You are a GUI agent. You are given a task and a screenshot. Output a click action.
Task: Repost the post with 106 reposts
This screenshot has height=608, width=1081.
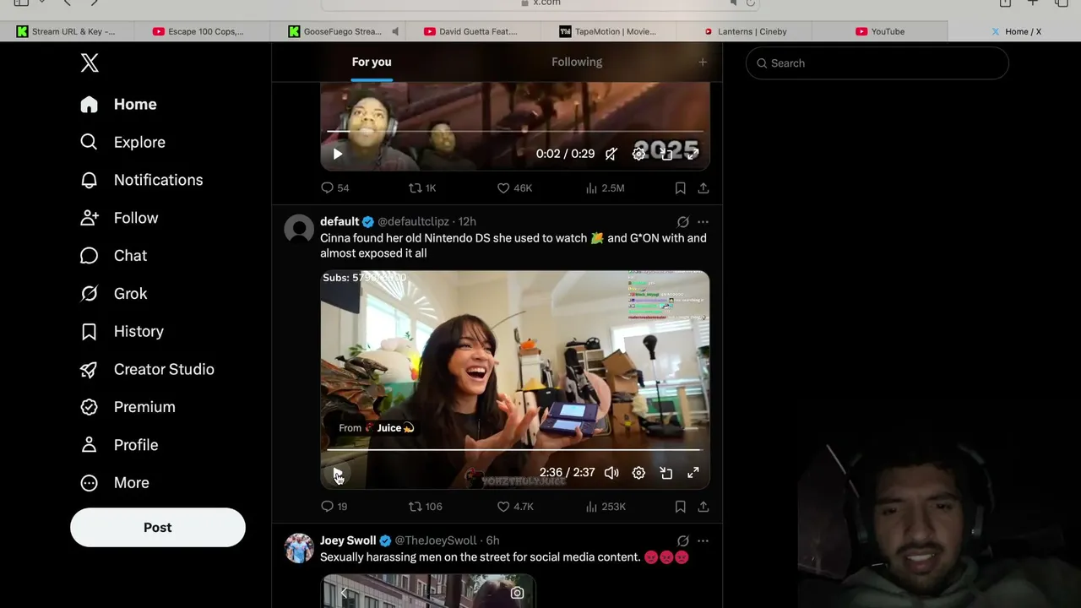425,507
